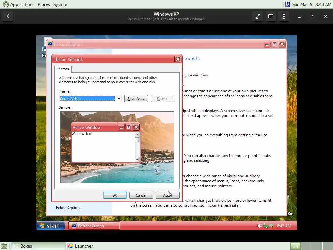Click the Personalization taskbar button

[94, 226]
